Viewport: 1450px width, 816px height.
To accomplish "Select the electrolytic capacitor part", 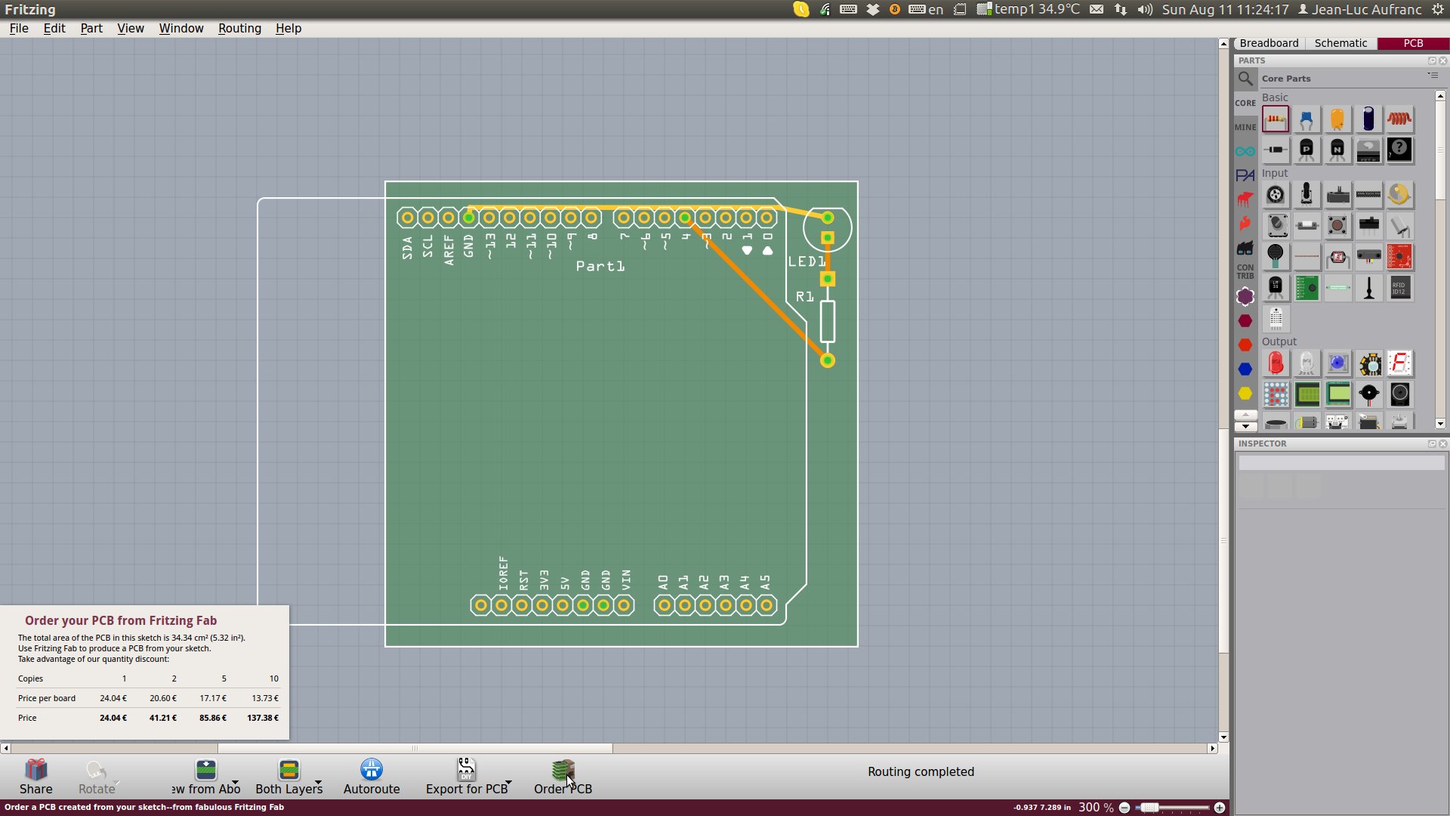I will (1368, 119).
